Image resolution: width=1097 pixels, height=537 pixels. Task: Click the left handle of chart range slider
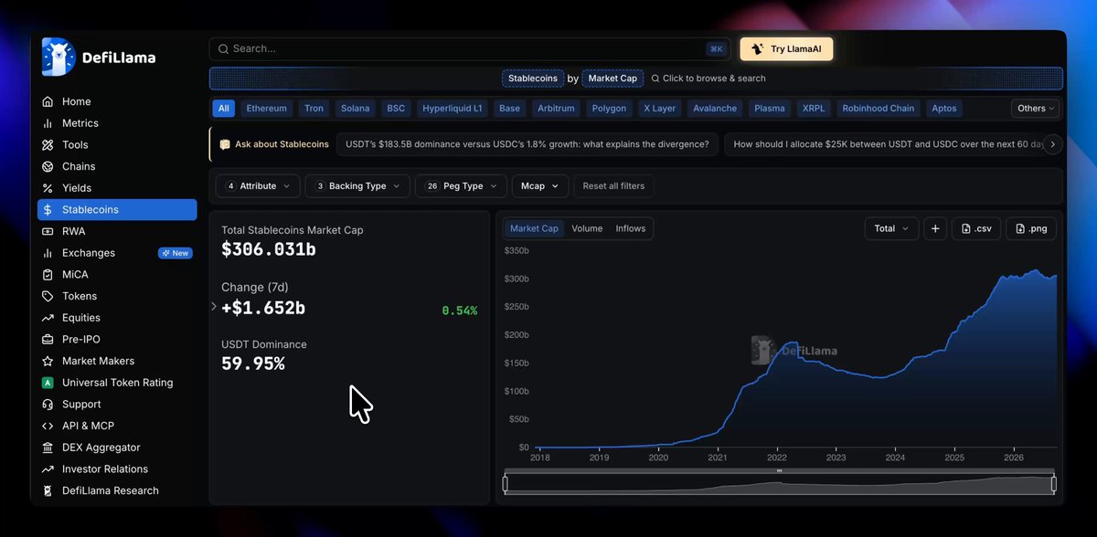pyautogui.click(x=505, y=483)
